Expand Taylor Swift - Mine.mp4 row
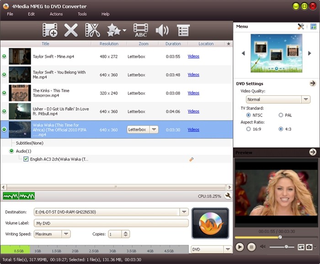Screen dimensions: 320x264 pos(4,56)
